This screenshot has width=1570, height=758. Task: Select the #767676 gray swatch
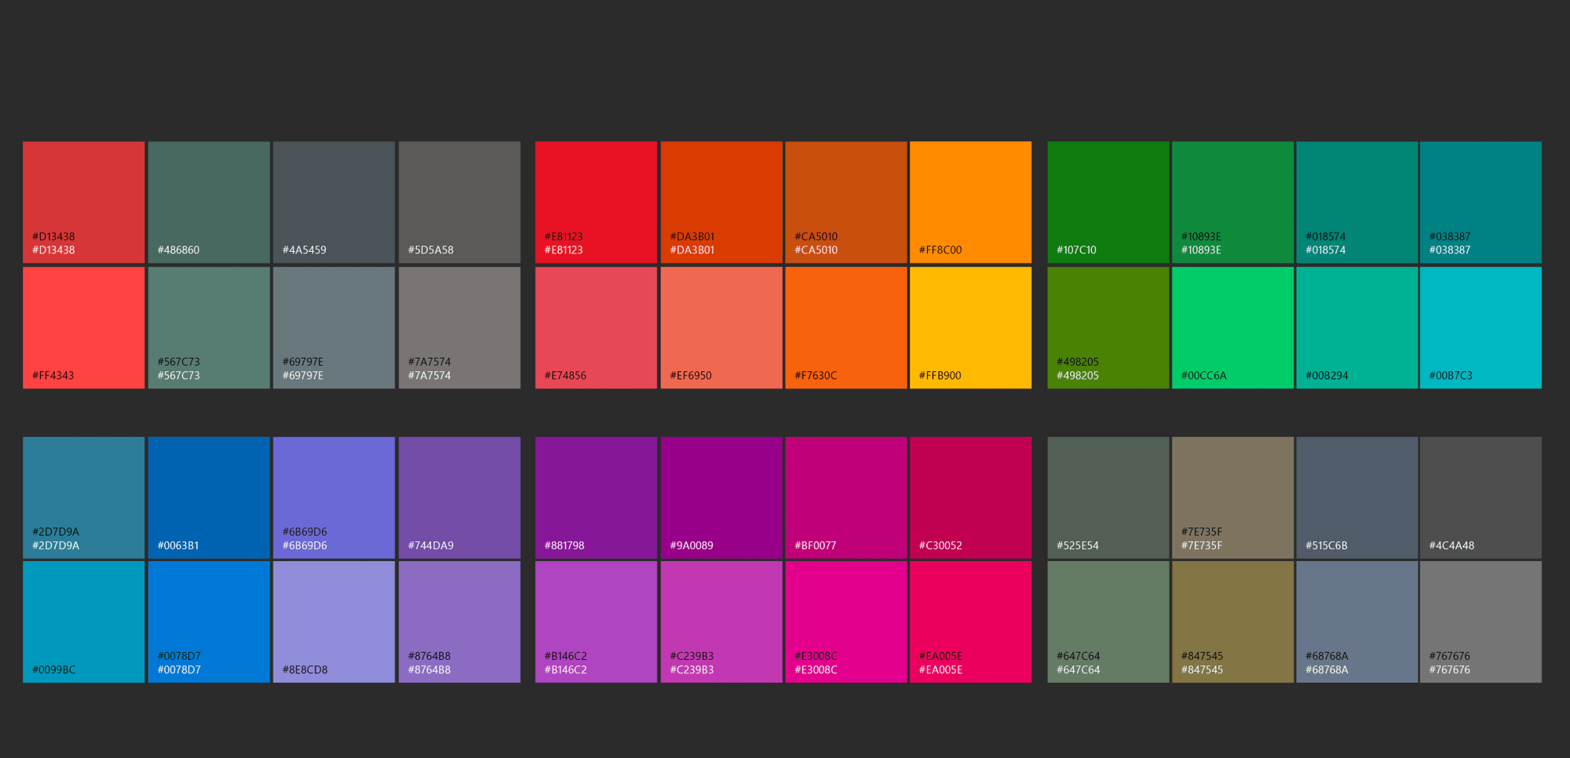click(x=1481, y=621)
